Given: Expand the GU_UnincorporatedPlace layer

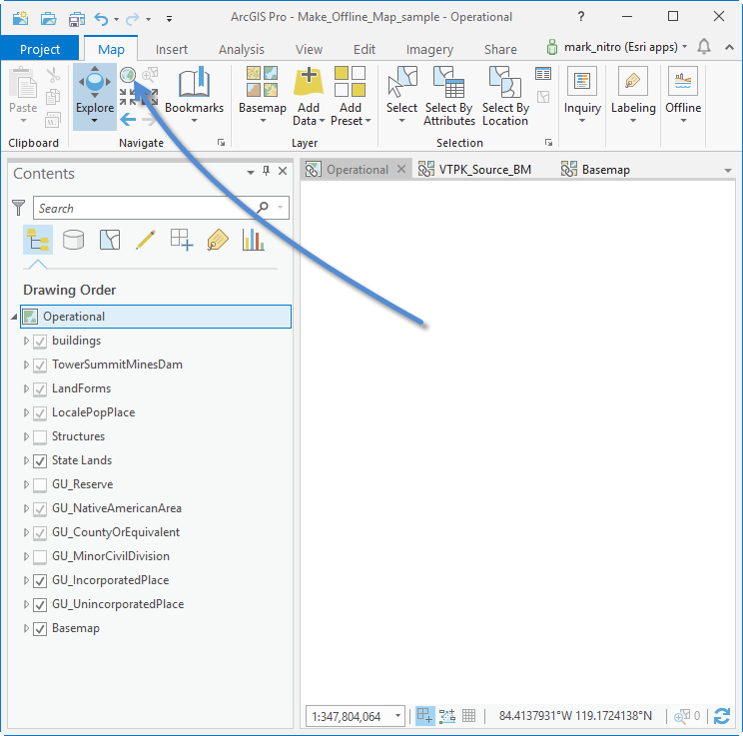Looking at the screenshot, I should [x=26, y=604].
